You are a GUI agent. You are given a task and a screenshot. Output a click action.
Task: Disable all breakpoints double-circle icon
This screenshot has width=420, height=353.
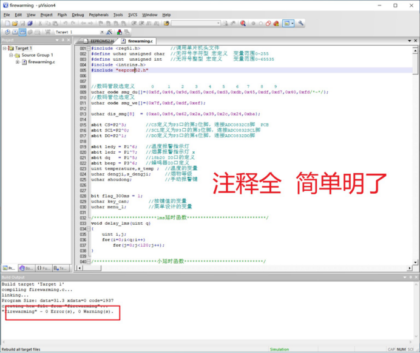tap(268, 23)
